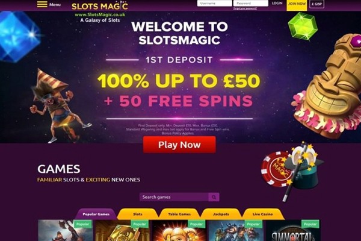
Task: Click the forgot your password link
Action: tap(245, 8)
